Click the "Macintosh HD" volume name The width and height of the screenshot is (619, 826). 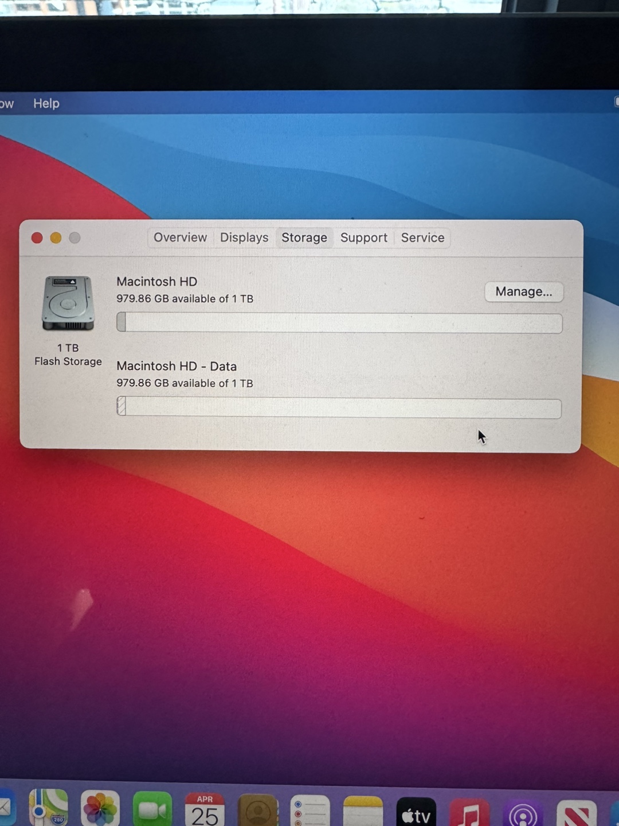coord(156,282)
